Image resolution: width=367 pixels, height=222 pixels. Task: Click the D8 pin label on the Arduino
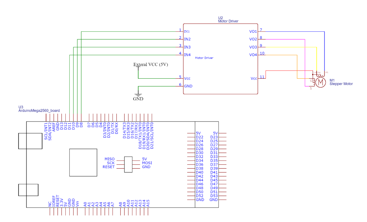pos(81,125)
